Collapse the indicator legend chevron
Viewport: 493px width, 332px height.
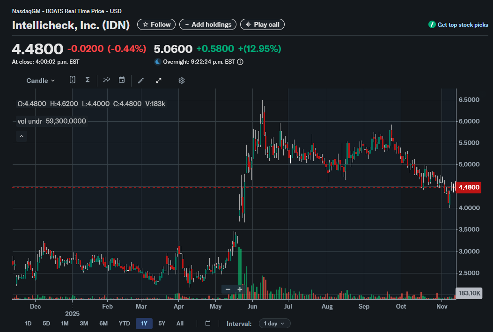22,136
